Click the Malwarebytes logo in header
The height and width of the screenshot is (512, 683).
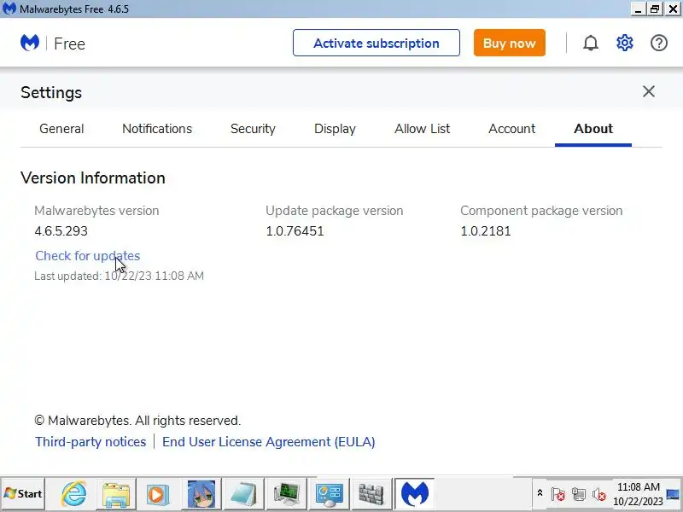pos(30,44)
